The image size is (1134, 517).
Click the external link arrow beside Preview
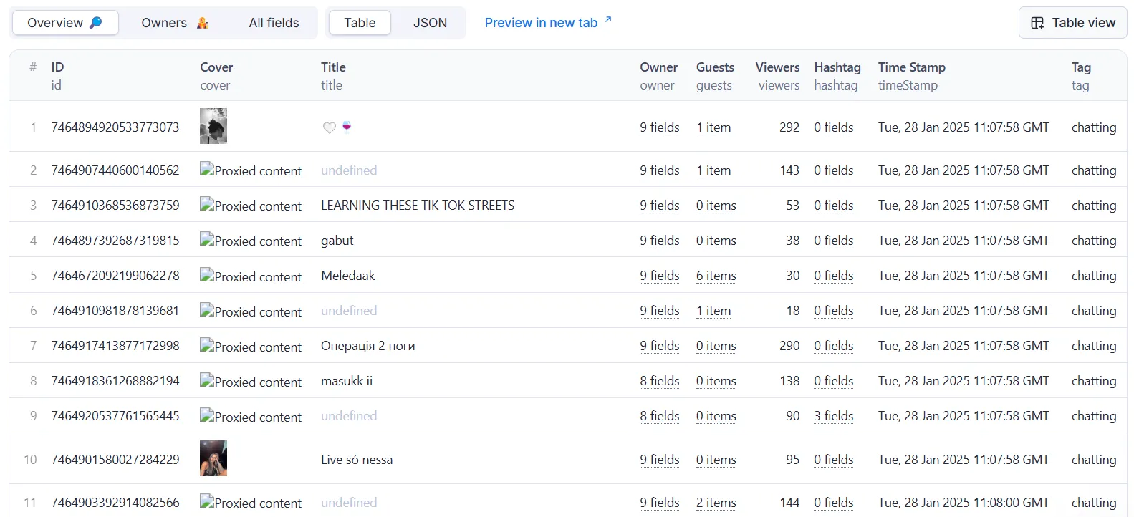click(608, 19)
